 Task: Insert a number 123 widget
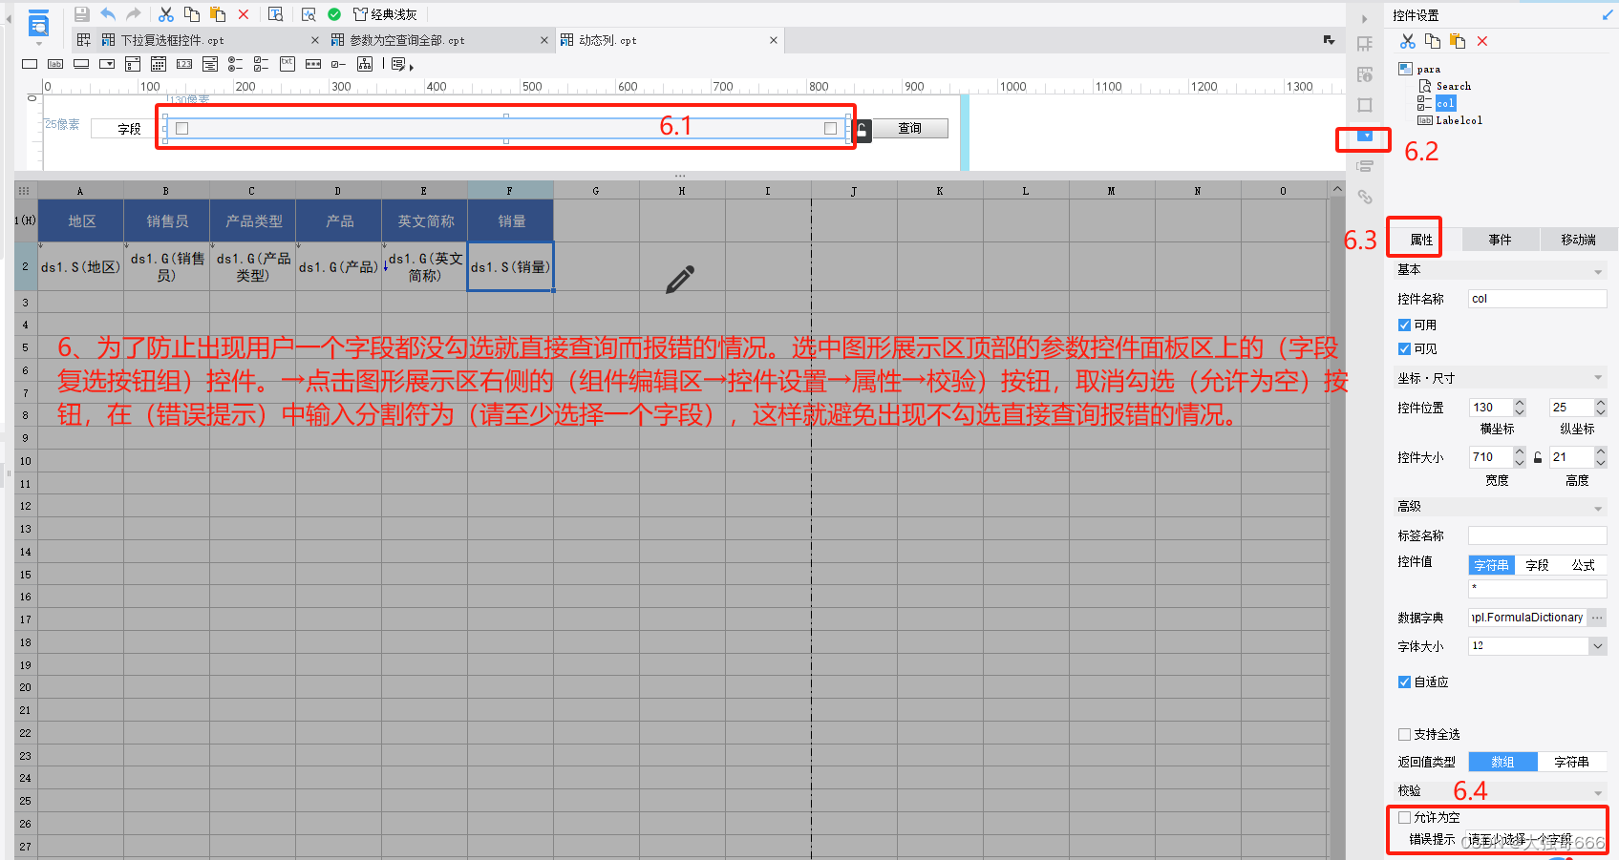coord(184,64)
